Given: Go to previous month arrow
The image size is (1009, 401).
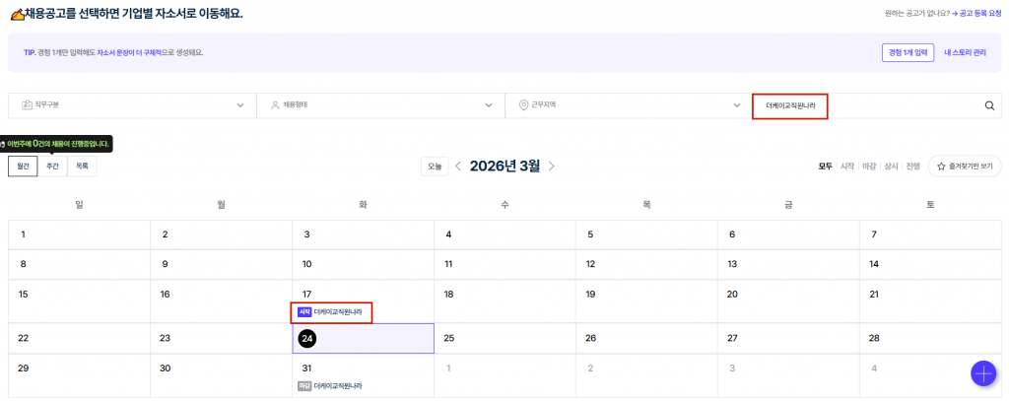Looking at the screenshot, I should click(458, 167).
